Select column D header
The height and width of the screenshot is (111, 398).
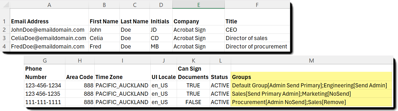click(x=161, y=5)
